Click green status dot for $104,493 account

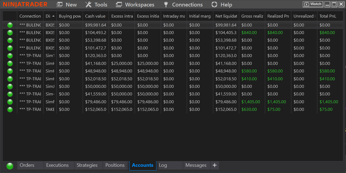point(10,33)
